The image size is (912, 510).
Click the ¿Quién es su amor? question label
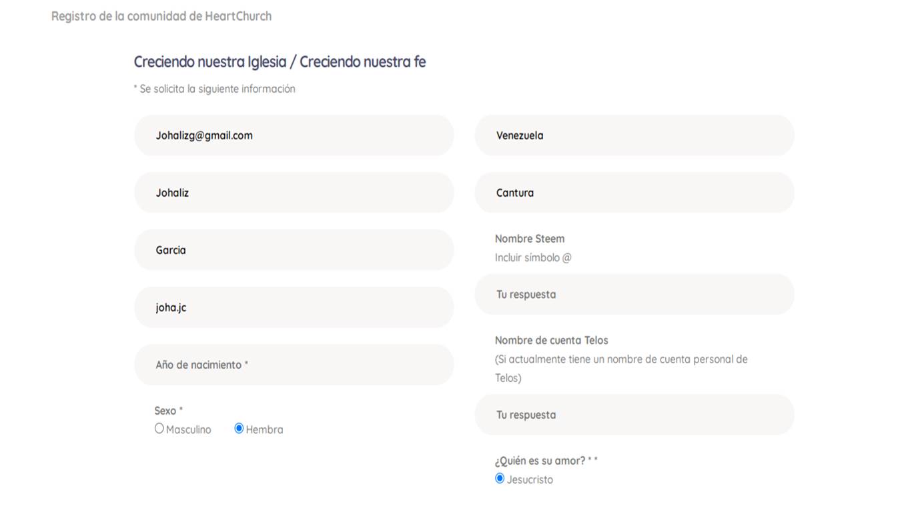[546, 461]
